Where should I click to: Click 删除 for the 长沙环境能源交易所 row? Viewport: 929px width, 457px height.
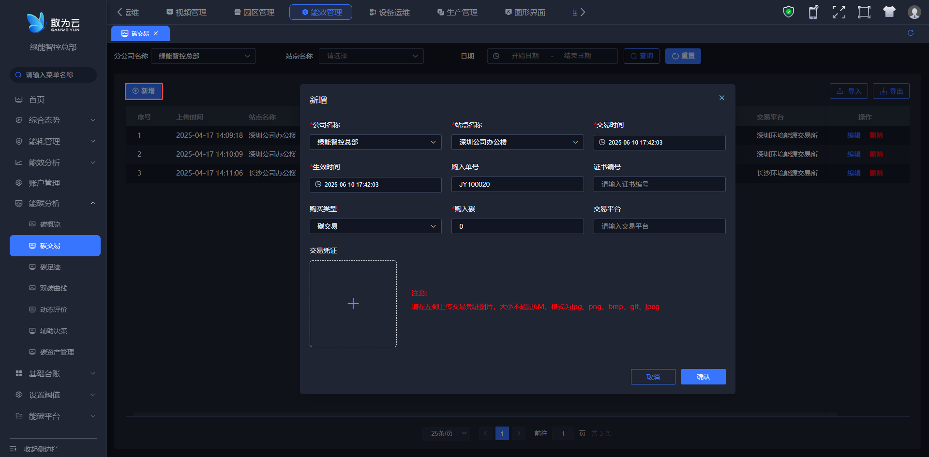(x=876, y=173)
